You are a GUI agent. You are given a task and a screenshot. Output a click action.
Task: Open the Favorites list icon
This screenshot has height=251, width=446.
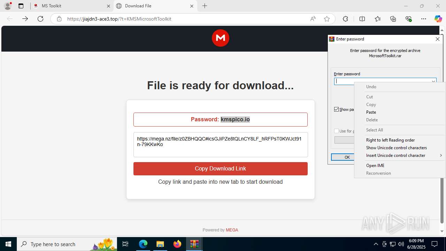[x=378, y=19]
